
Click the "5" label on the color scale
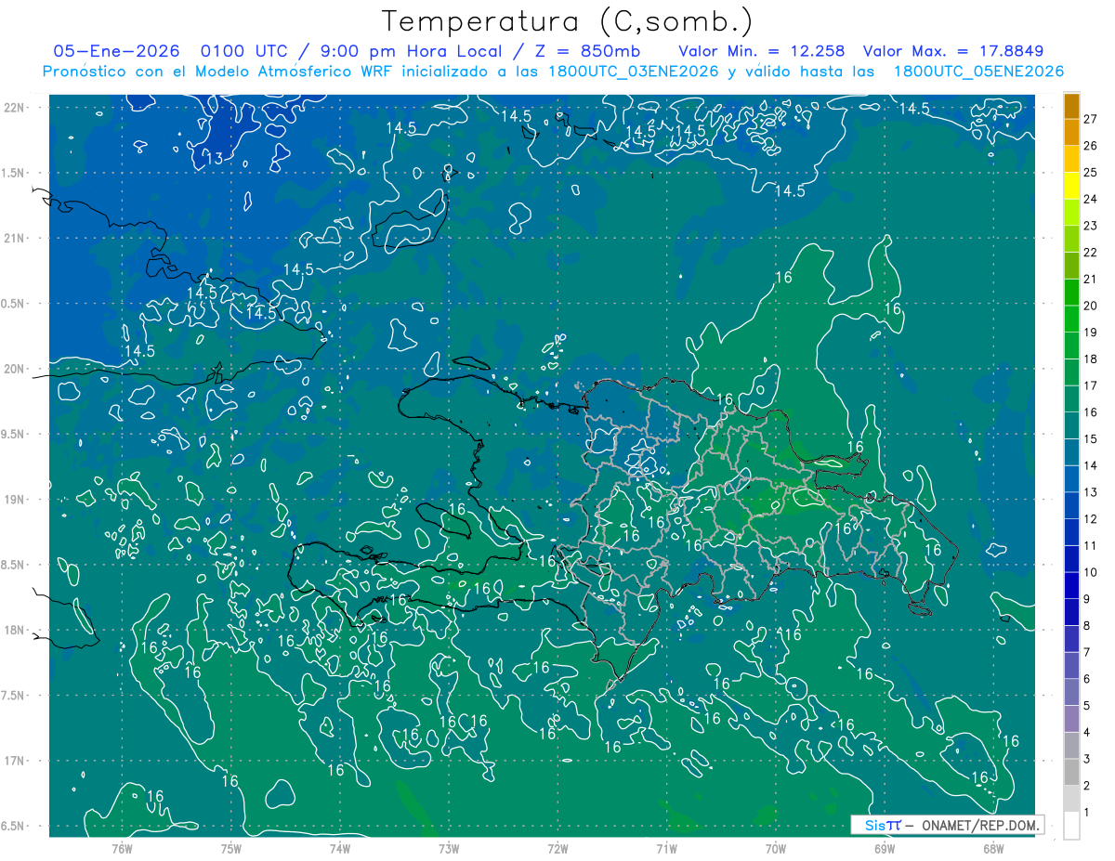(1086, 706)
